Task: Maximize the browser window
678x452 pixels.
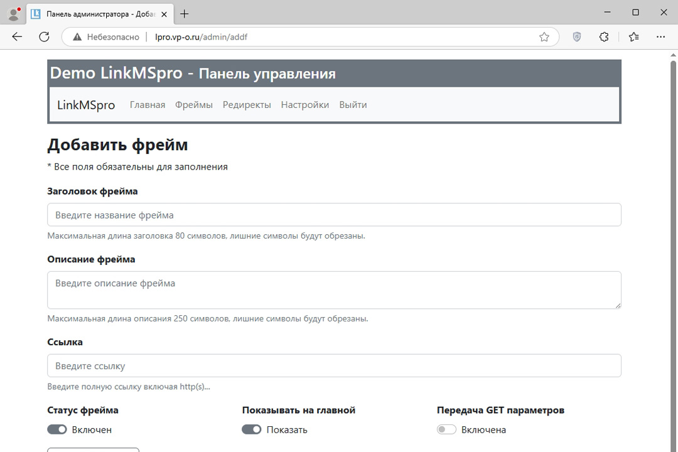Action: [x=635, y=13]
